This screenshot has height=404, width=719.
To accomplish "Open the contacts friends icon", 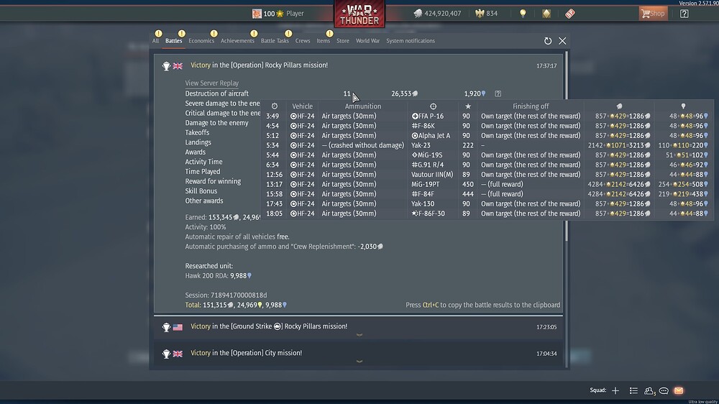I will pyautogui.click(x=649, y=391).
